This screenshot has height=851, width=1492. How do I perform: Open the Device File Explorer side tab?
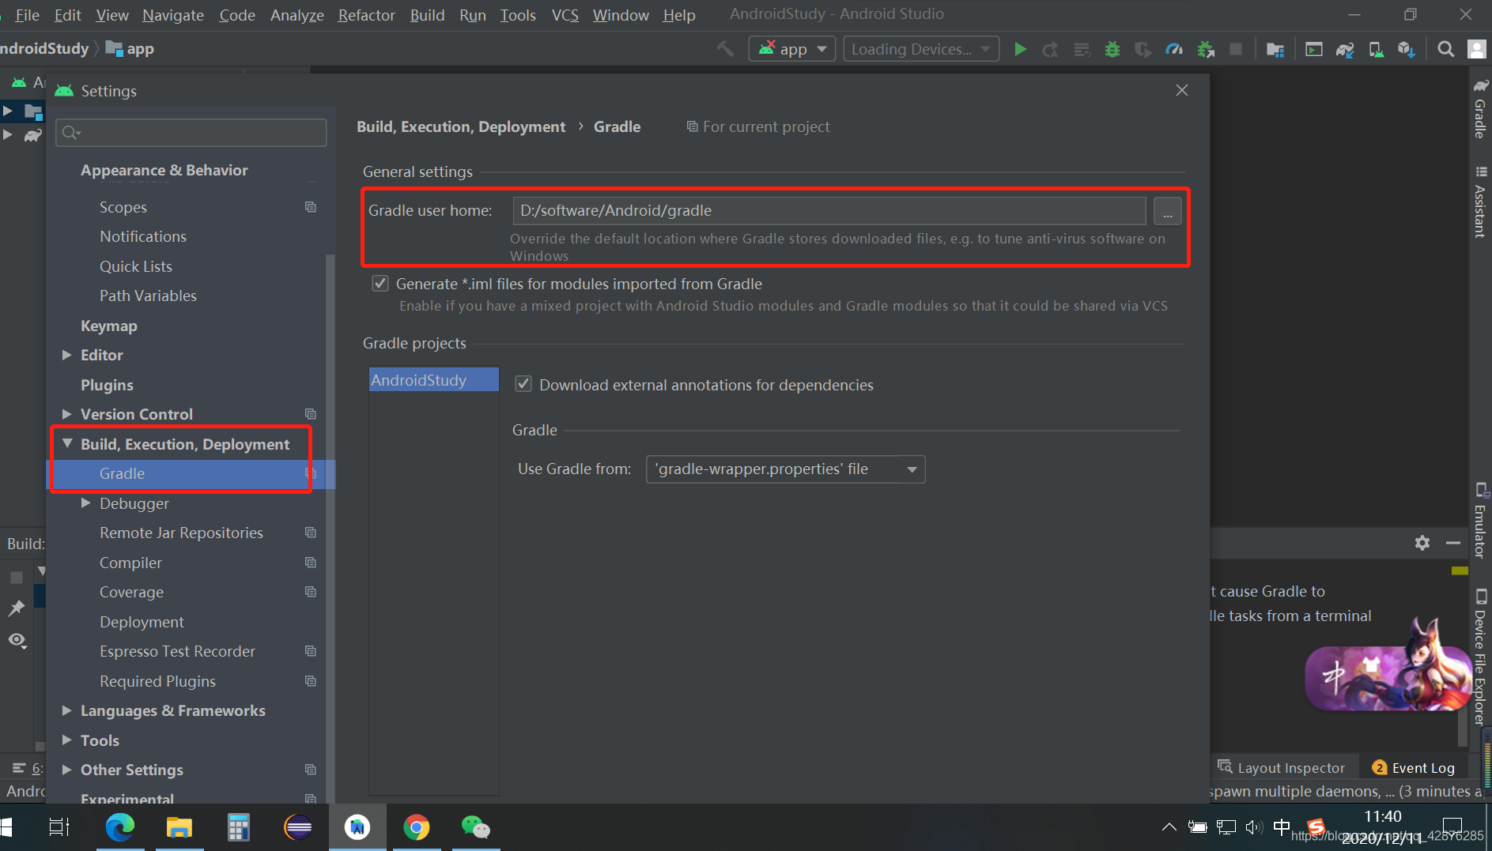1480,657
